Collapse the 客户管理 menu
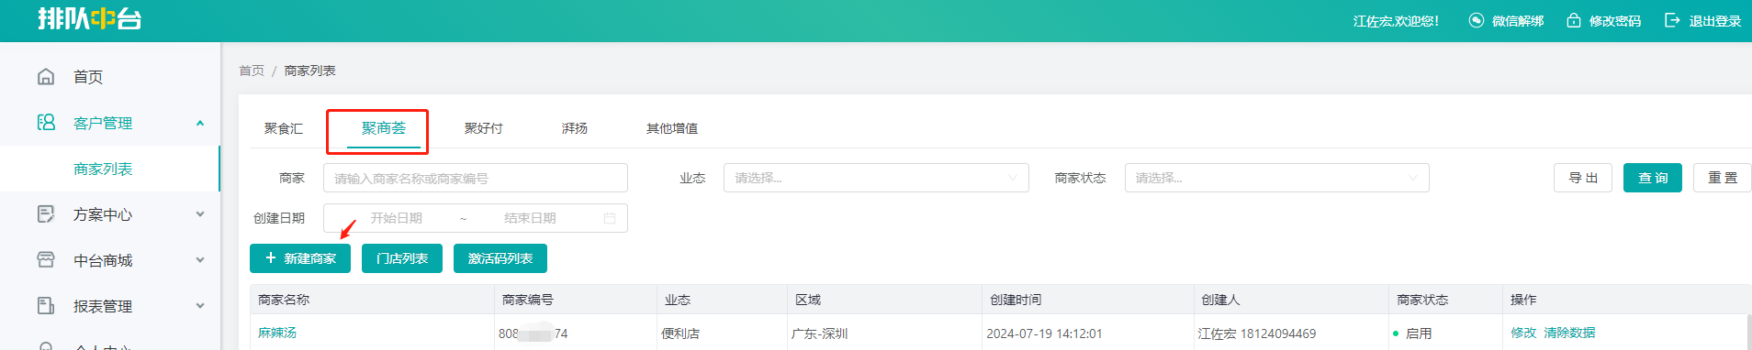This screenshot has height=350, width=1752. click(x=200, y=123)
